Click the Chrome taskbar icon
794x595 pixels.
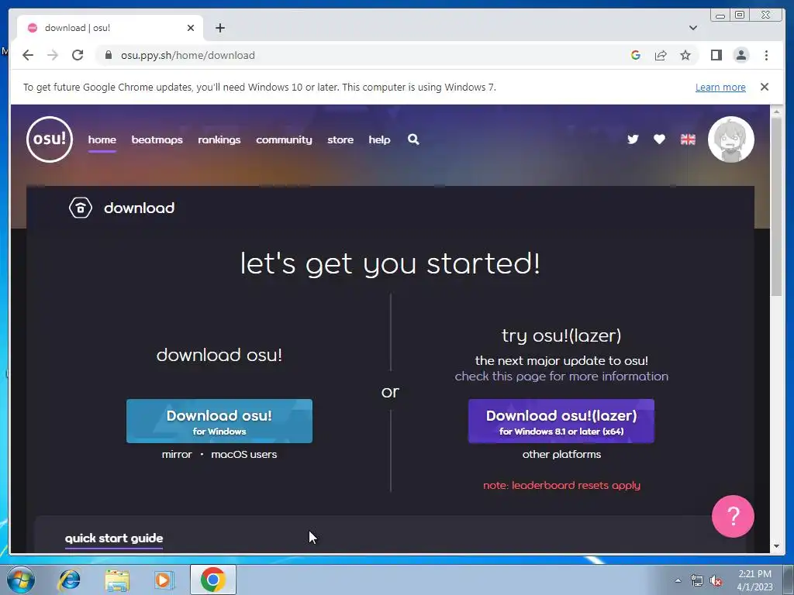212,580
